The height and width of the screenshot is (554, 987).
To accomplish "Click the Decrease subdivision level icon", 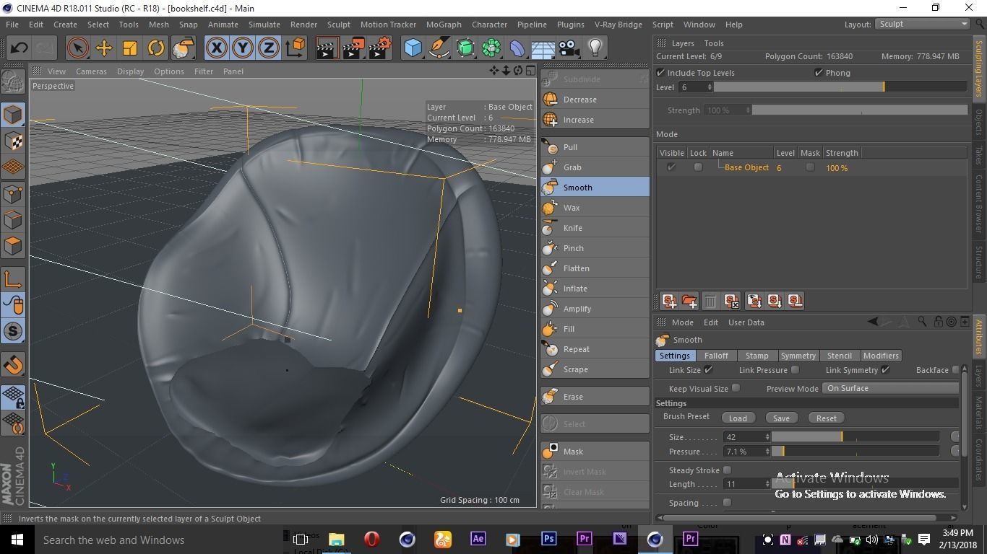I will (551, 100).
